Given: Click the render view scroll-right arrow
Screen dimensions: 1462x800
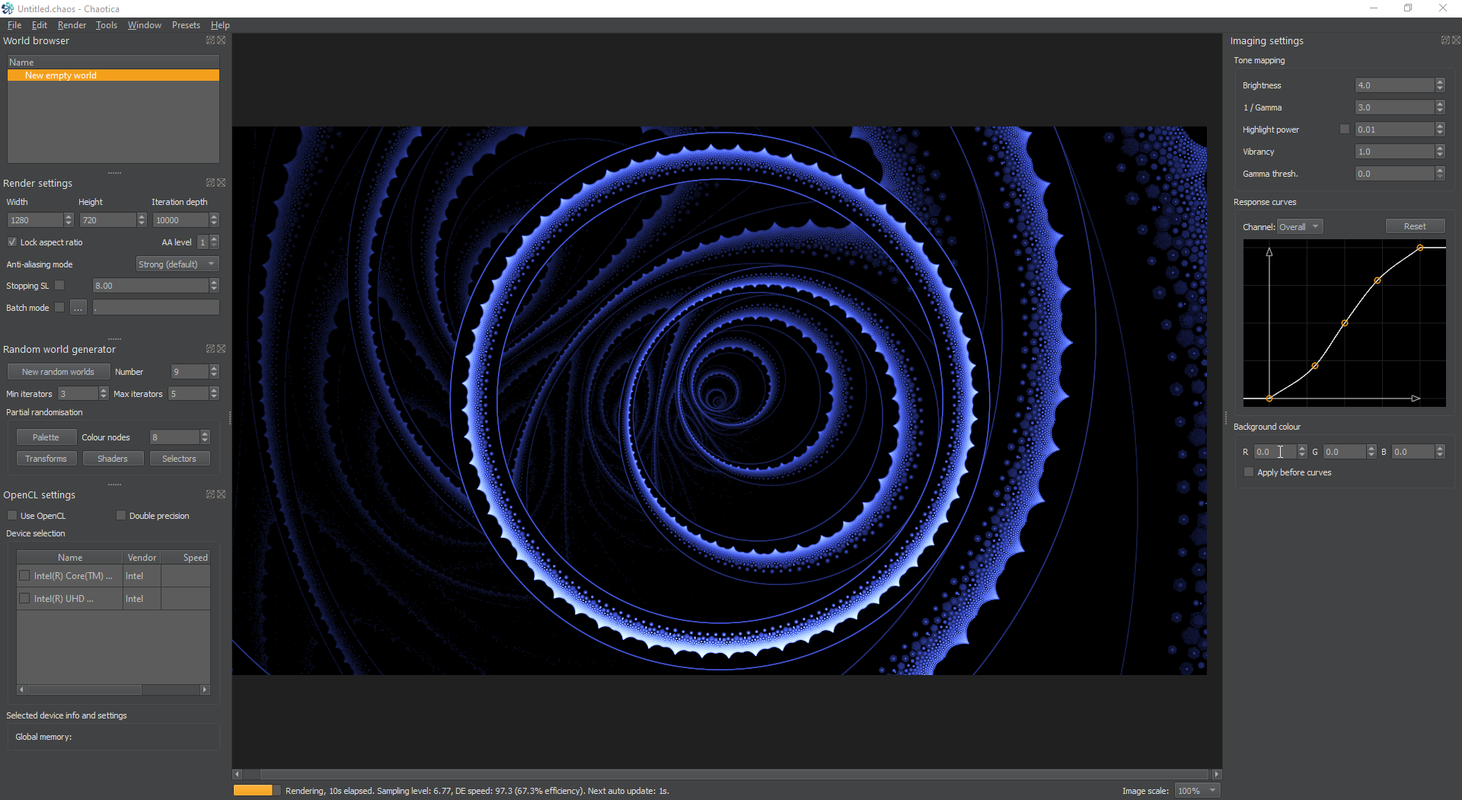Looking at the screenshot, I should click(1217, 774).
